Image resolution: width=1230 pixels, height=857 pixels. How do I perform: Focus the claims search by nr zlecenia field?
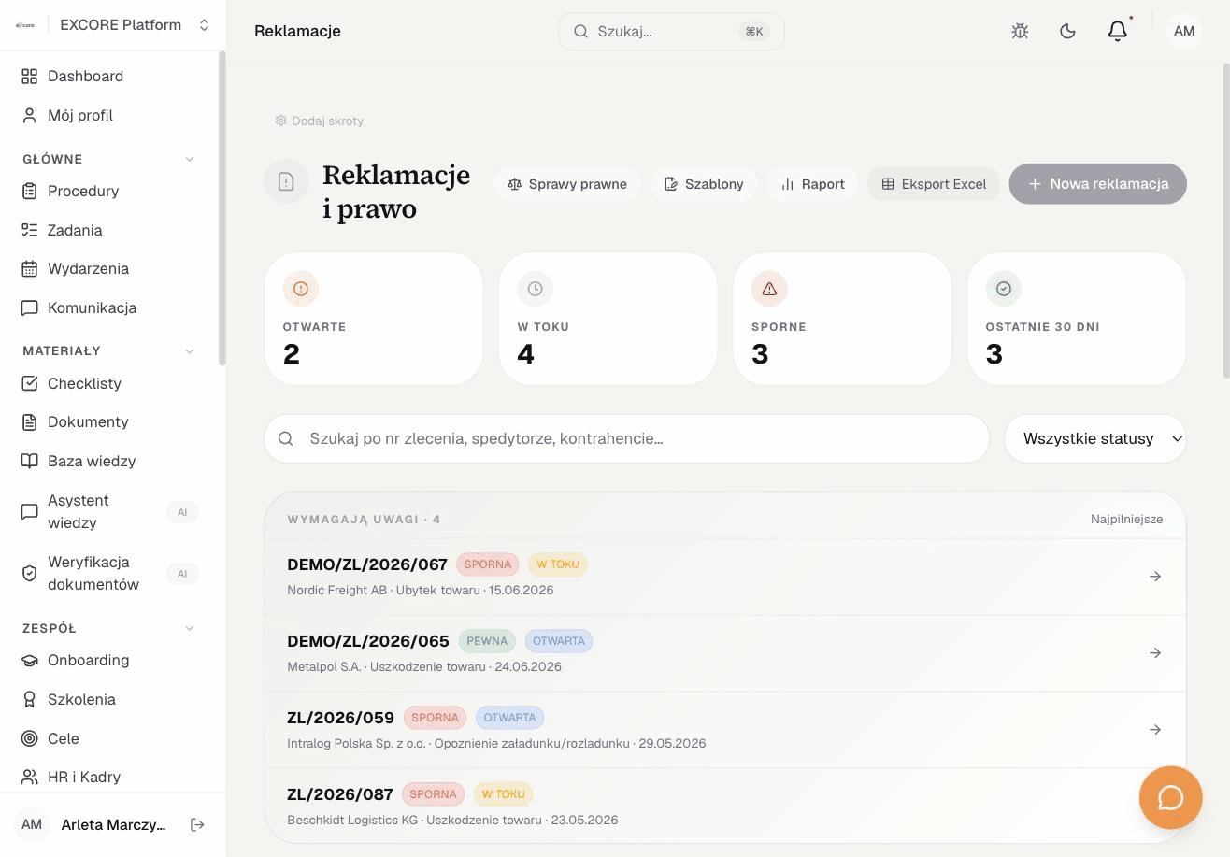pos(626,438)
